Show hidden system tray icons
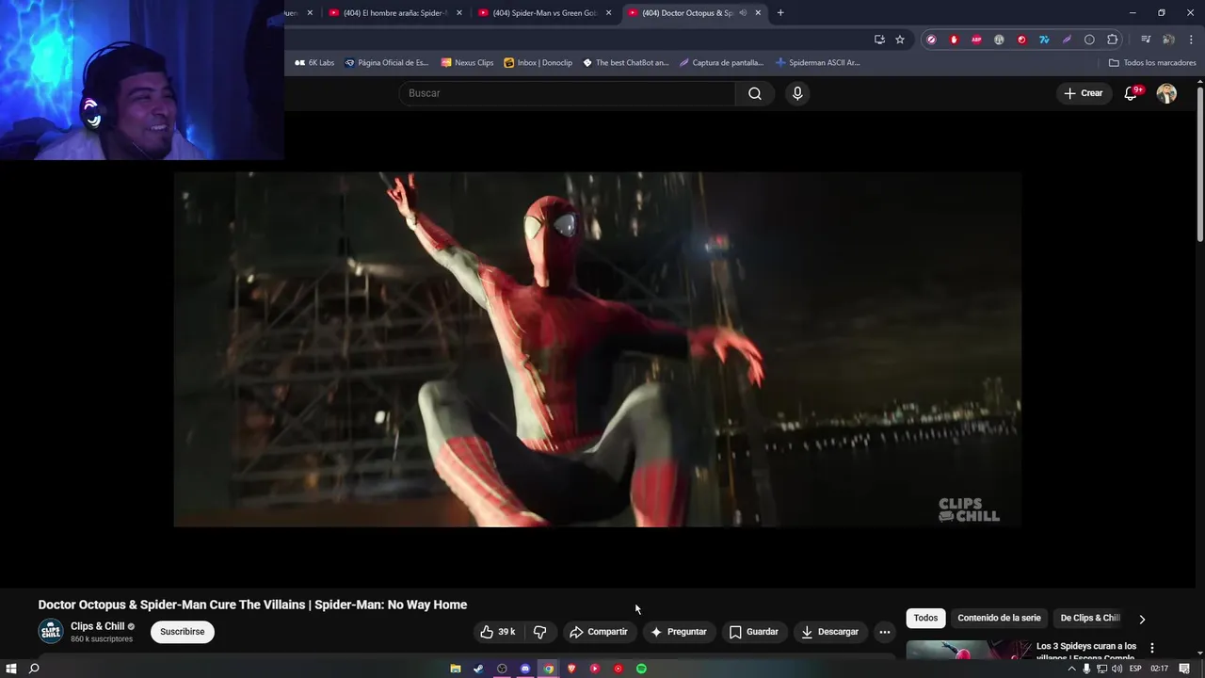This screenshot has height=678, width=1205. click(x=1071, y=669)
